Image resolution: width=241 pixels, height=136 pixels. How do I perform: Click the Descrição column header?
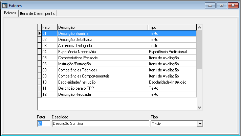(103, 27)
